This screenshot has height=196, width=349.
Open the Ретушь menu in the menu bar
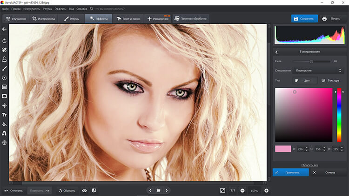(47, 9)
